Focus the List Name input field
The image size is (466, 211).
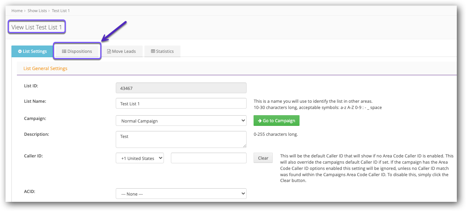coord(181,103)
